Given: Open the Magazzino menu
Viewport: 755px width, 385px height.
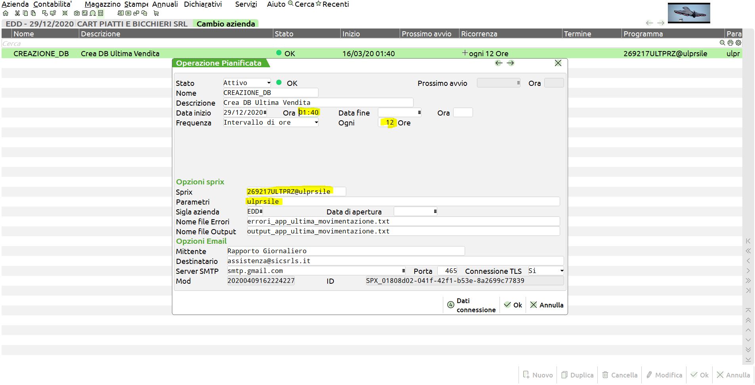Looking at the screenshot, I should 103,4.
